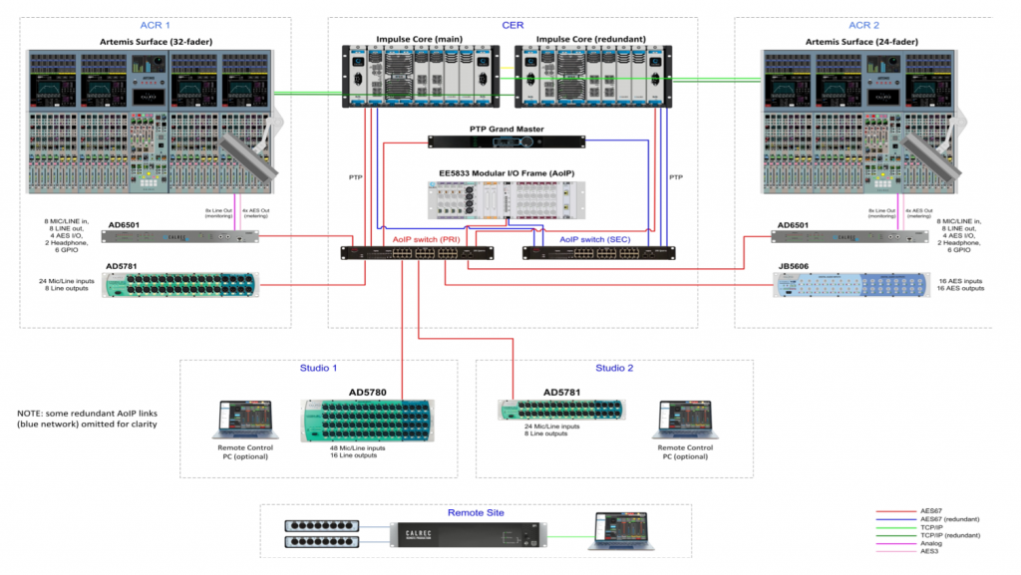Click the "AD5780" model label
Image resolution: width=1021 pixels, height=575 pixels.
tap(367, 393)
